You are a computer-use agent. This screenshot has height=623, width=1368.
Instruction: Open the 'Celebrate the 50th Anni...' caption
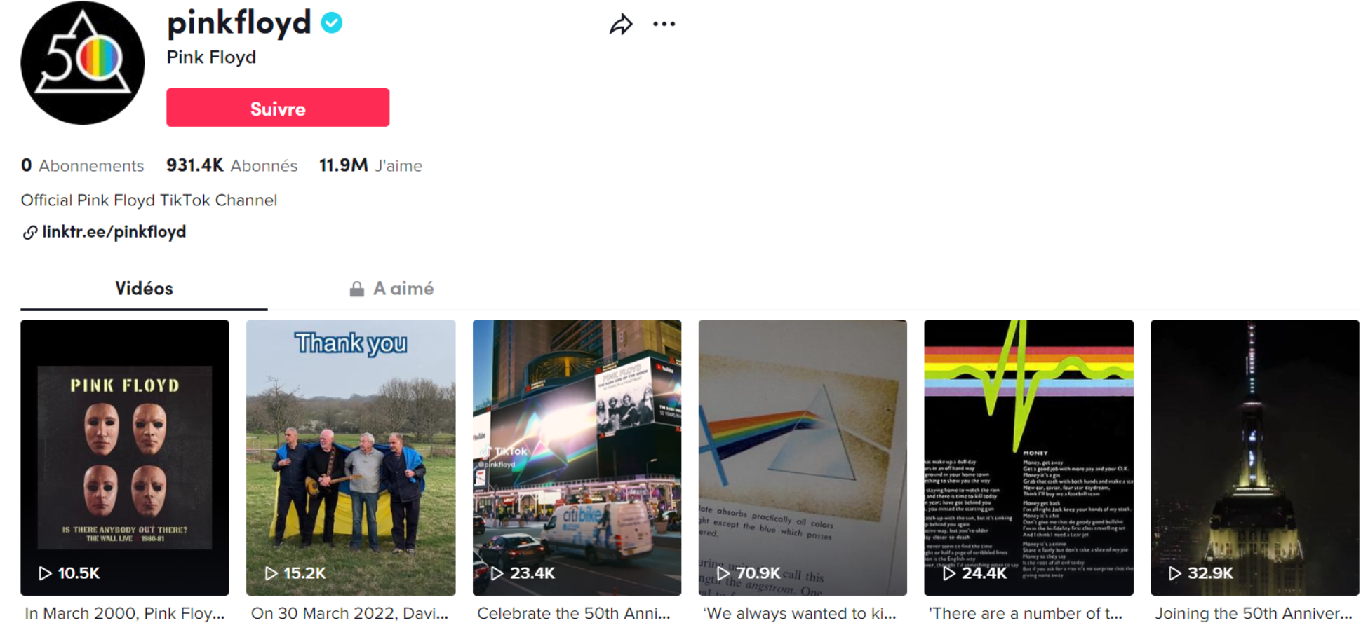[x=574, y=613]
